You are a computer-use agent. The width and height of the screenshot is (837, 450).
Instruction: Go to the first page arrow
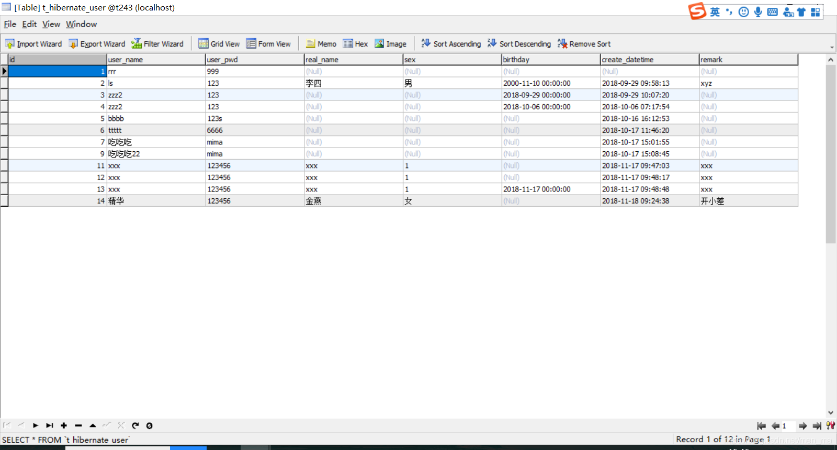click(762, 426)
